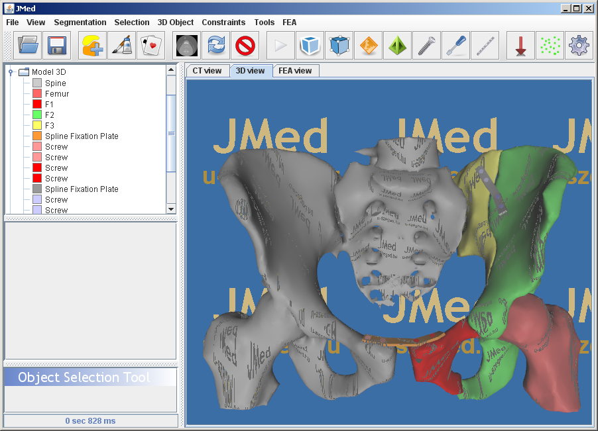Screen dimensions: 598x431
Task: Collapse the Model 3D tree node
Action: tap(11, 72)
